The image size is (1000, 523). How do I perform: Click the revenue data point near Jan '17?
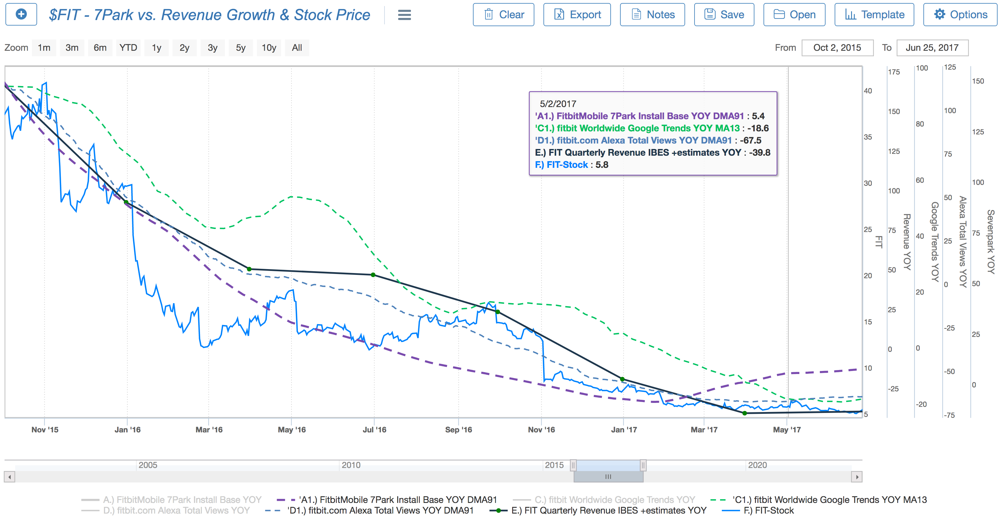pos(622,379)
